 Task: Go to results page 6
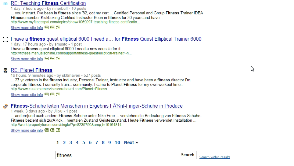pyautogui.click(x=90, y=142)
